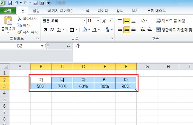Toggle center horizontal alignment
Image resolution: width=193 pixels, height=125 pixels.
click(x=127, y=30)
